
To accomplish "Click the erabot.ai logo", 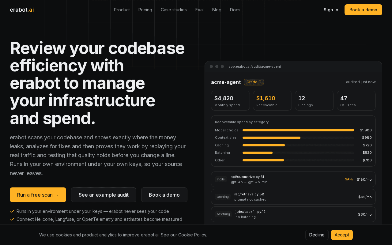I will click(x=22, y=10).
